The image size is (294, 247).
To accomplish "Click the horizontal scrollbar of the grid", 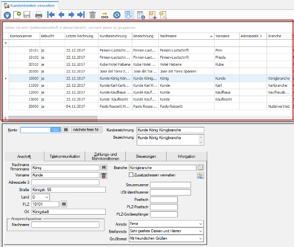I will tap(53, 118).
